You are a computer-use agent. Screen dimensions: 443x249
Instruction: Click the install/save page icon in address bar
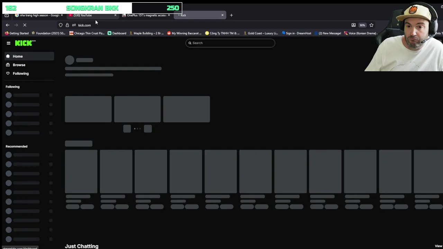point(353,25)
